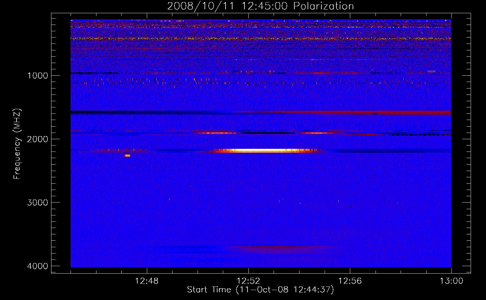Click the 12:52 time tick label
The image size is (486, 300).
coord(248,281)
